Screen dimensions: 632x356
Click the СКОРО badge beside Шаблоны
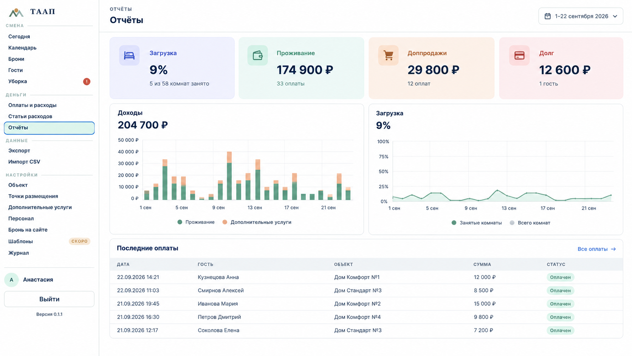coord(79,241)
